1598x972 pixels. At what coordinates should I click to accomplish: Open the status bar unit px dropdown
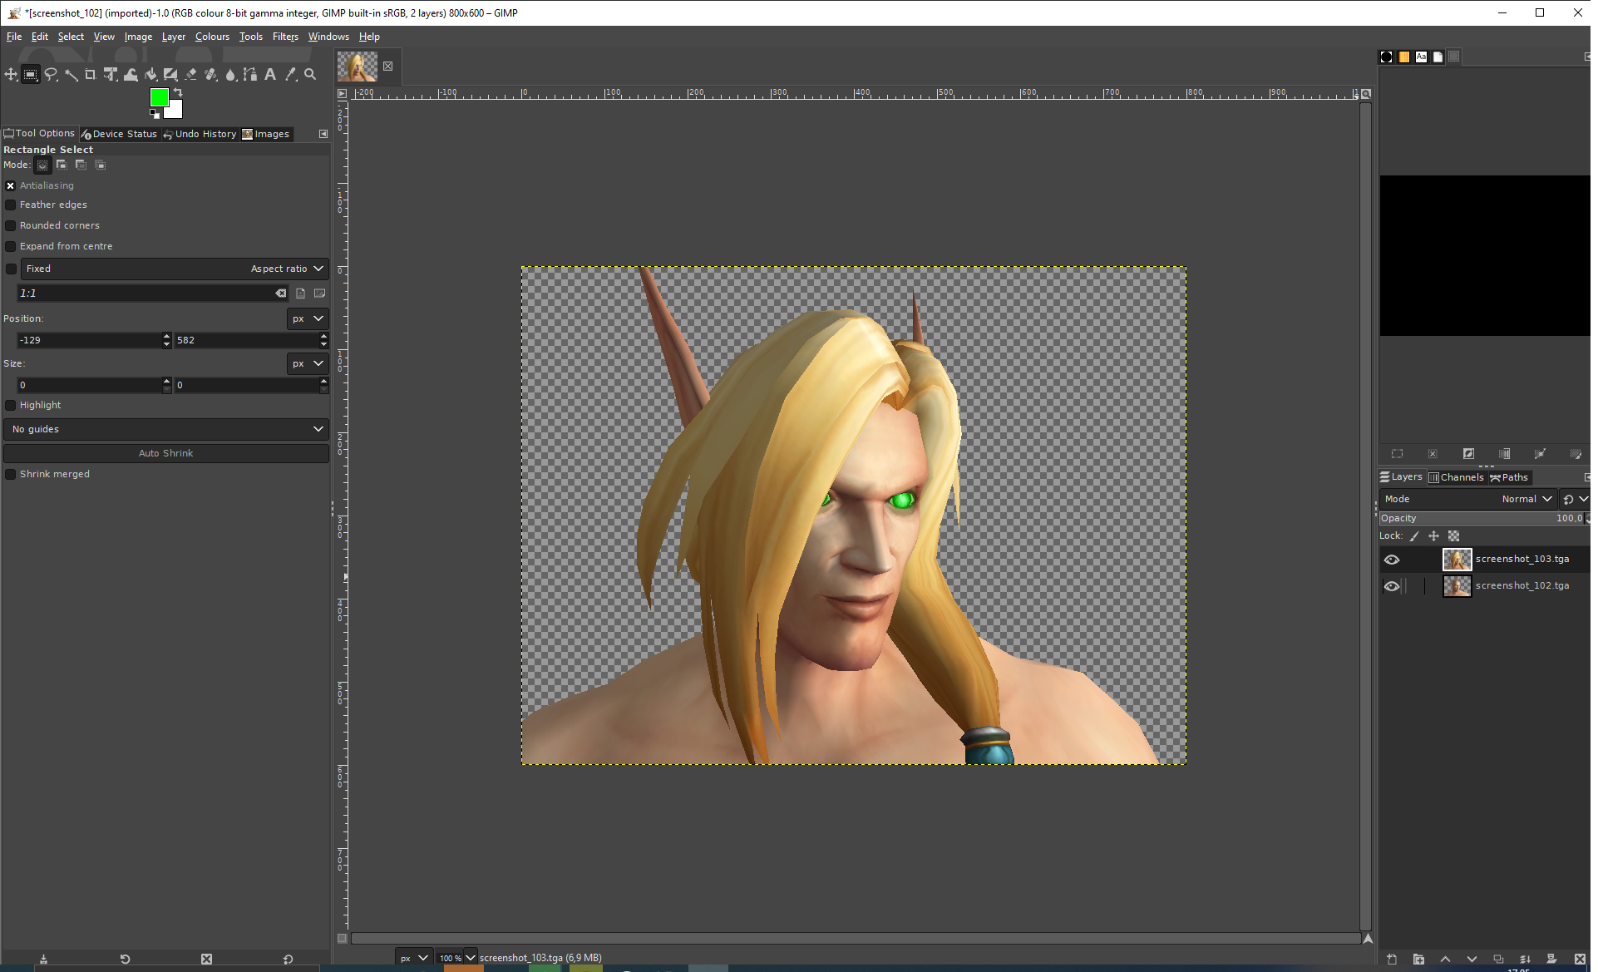point(414,958)
